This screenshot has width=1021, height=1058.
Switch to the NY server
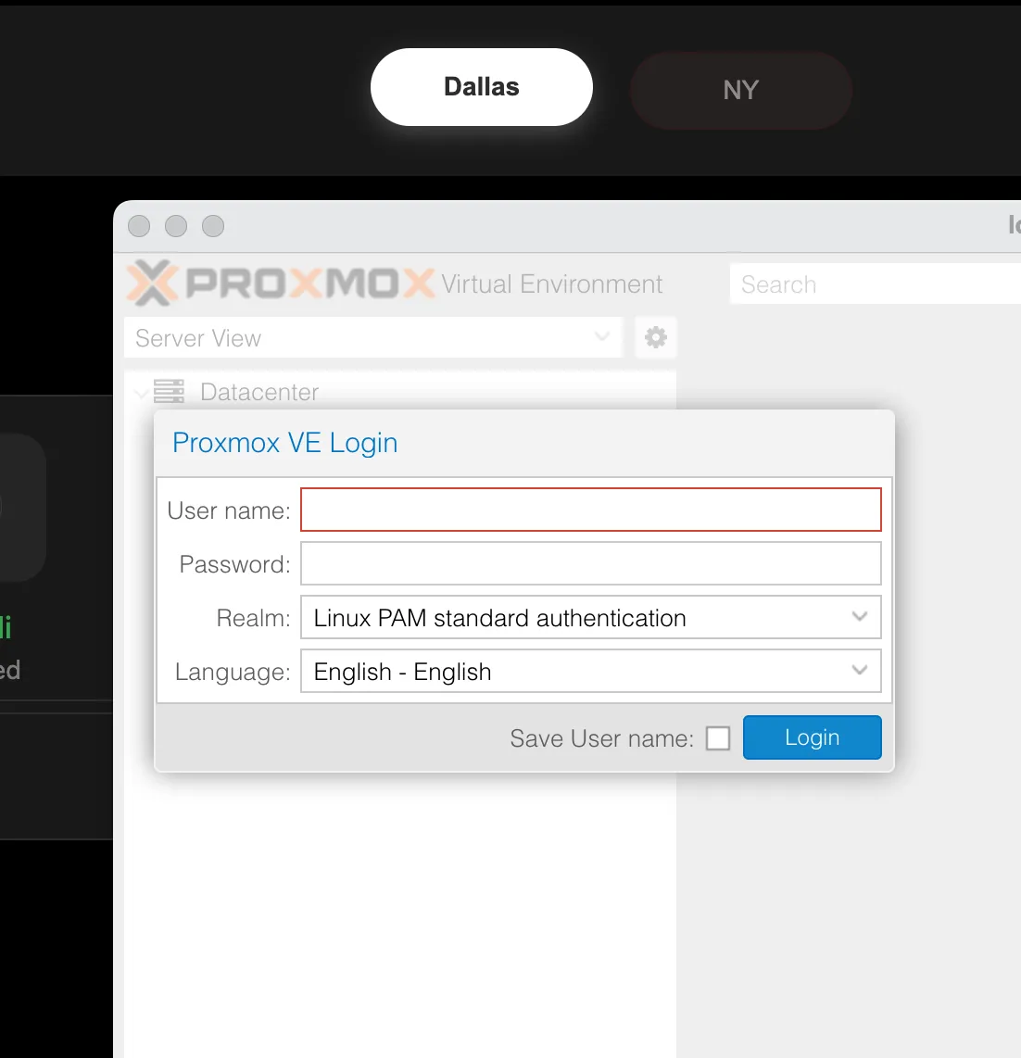740,90
